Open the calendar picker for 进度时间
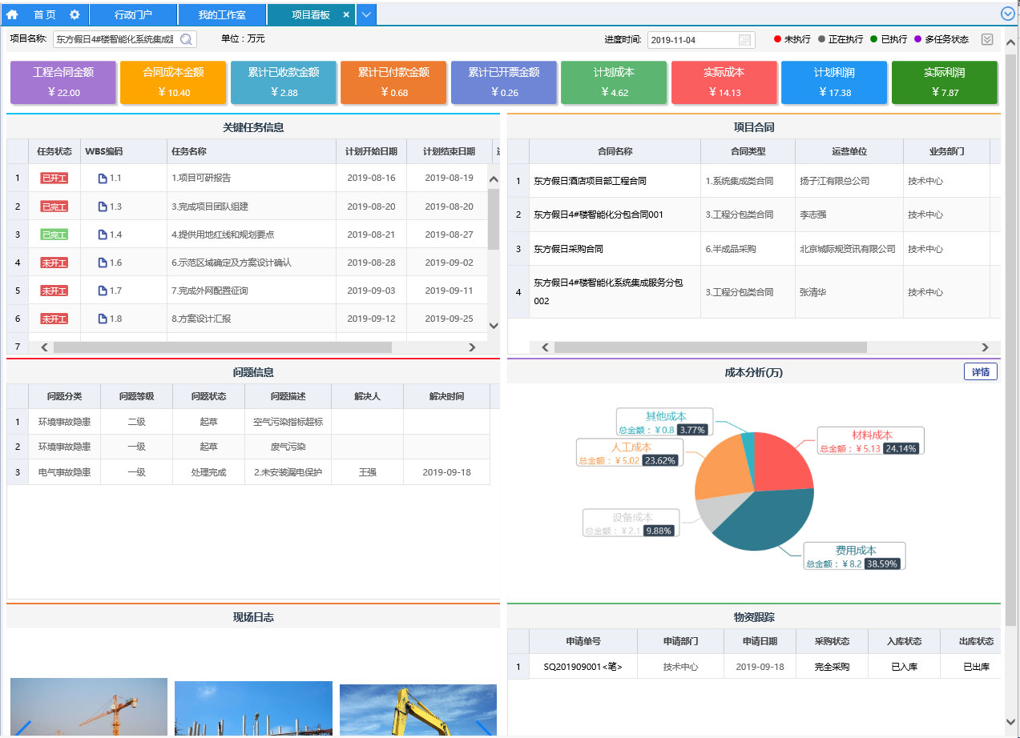 click(x=744, y=40)
